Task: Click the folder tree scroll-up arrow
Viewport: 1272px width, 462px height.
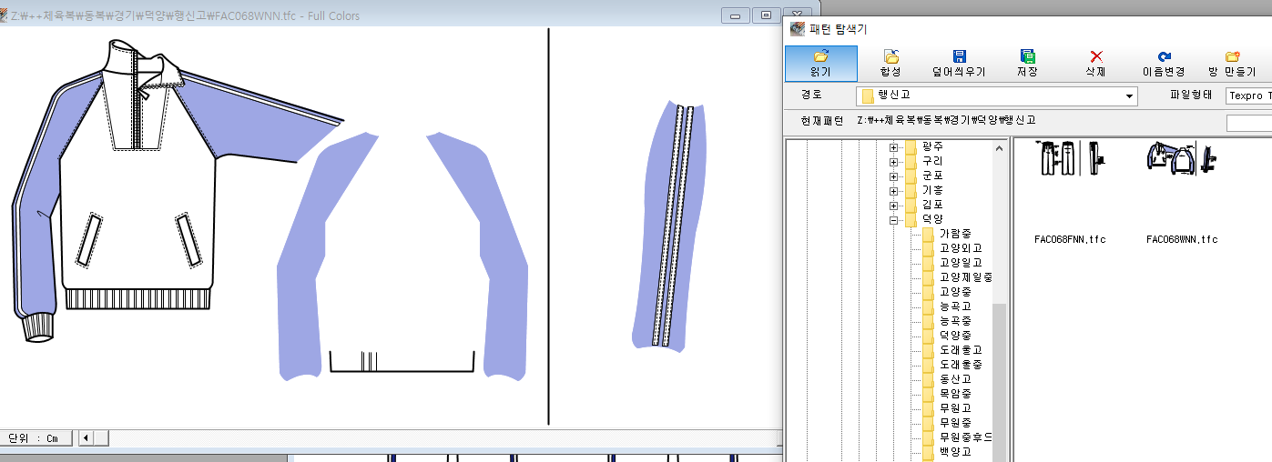Action: [x=999, y=147]
